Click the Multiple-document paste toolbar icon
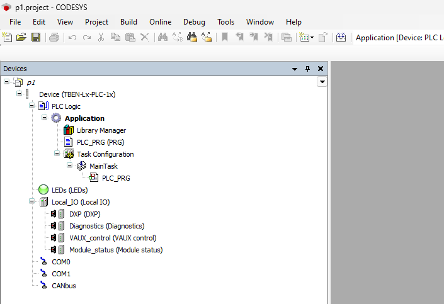Viewport: 444px width, 304px height. click(287, 37)
